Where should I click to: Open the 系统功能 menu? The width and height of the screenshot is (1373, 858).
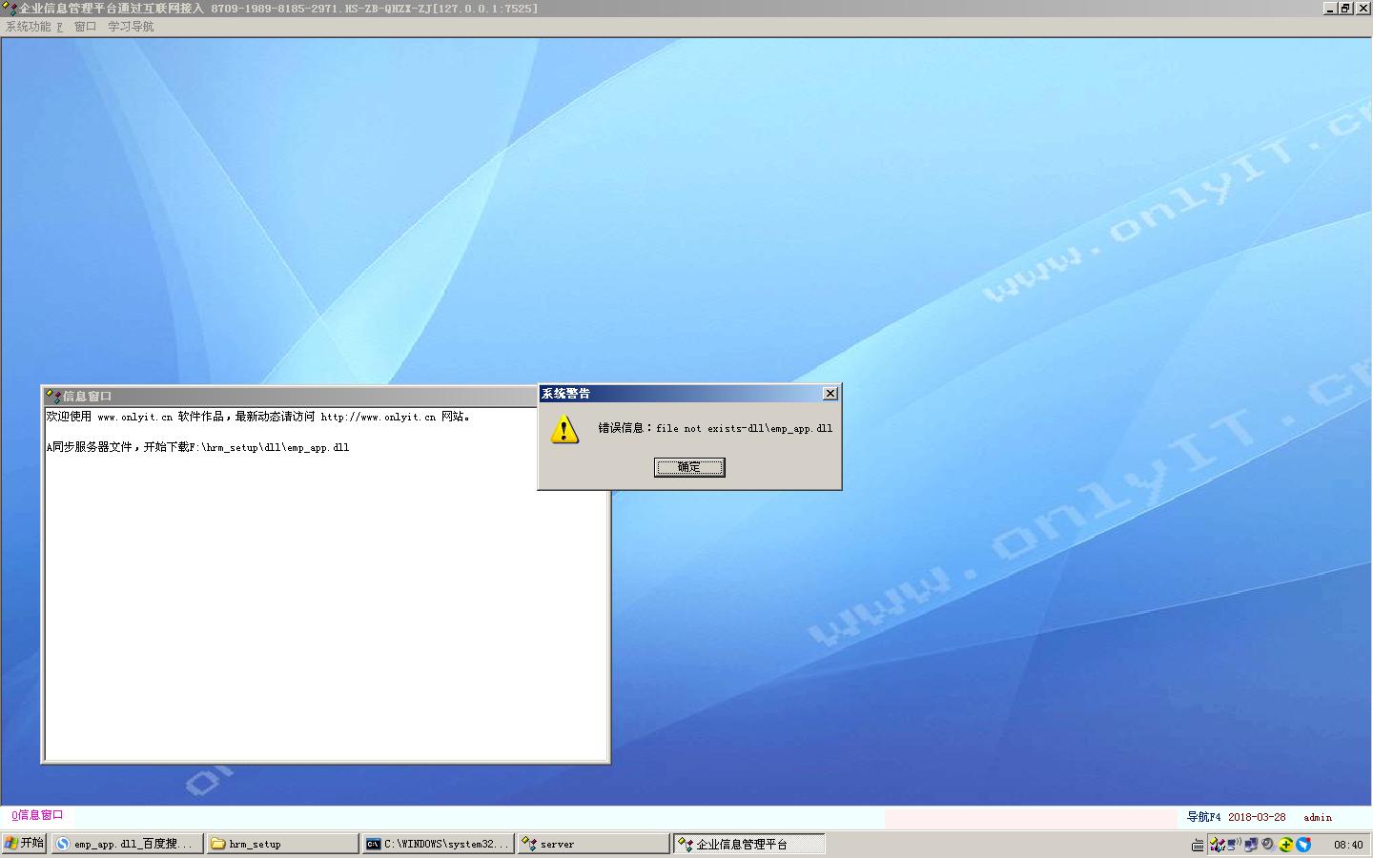33,27
